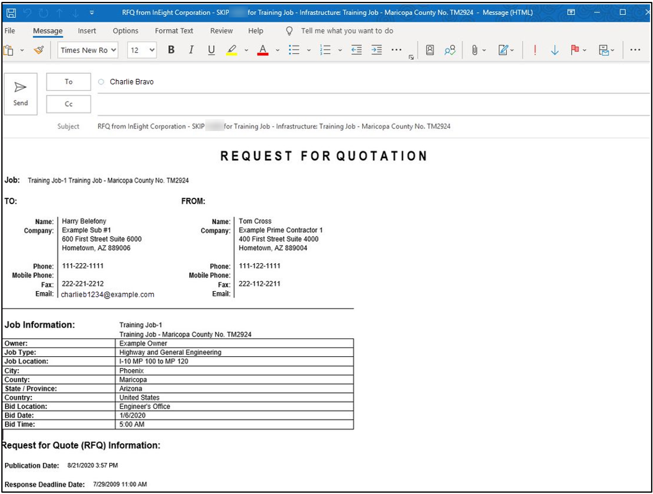
Task: Open the Address Book
Action: (x=430, y=50)
